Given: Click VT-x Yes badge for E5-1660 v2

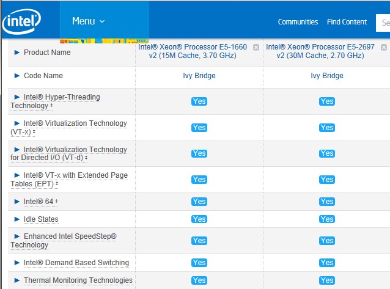Looking at the screenshot, I should point(199,128).
